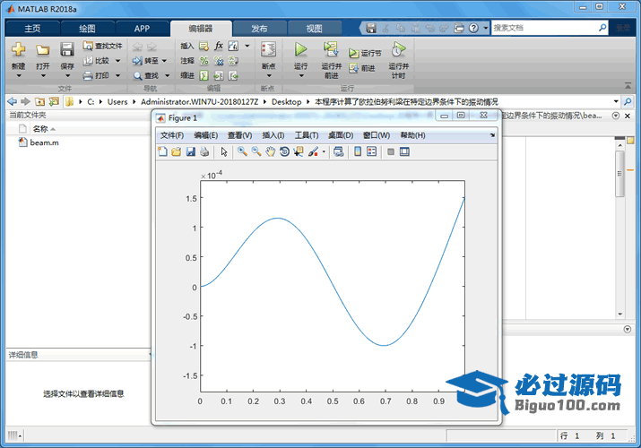Switch to the Home ribbon tab
Viewport: 641px width, 448px height.
(x=32, y=29)
